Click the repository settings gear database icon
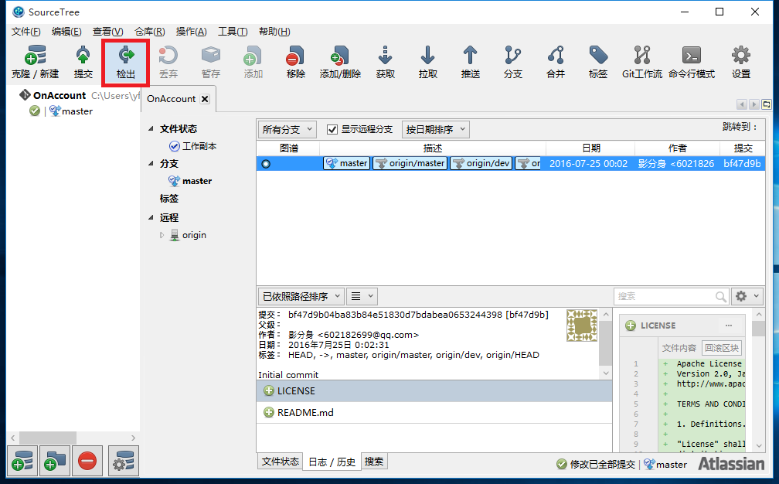This screenshot has width=779, height=484. tap(123, 461)
